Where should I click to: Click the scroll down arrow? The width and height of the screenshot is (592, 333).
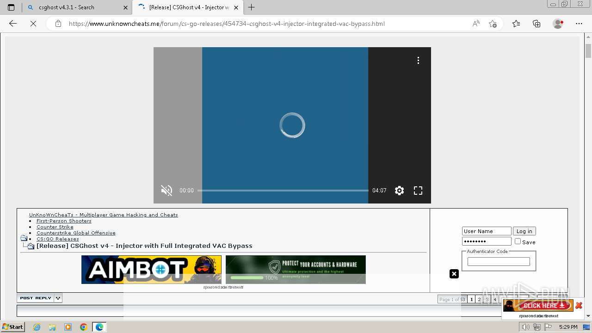tap(588, 316)
